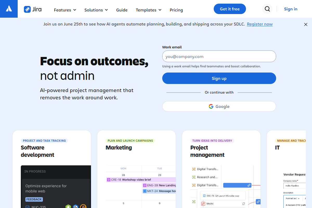Click the red blocks link icon

tap(203, 204)
